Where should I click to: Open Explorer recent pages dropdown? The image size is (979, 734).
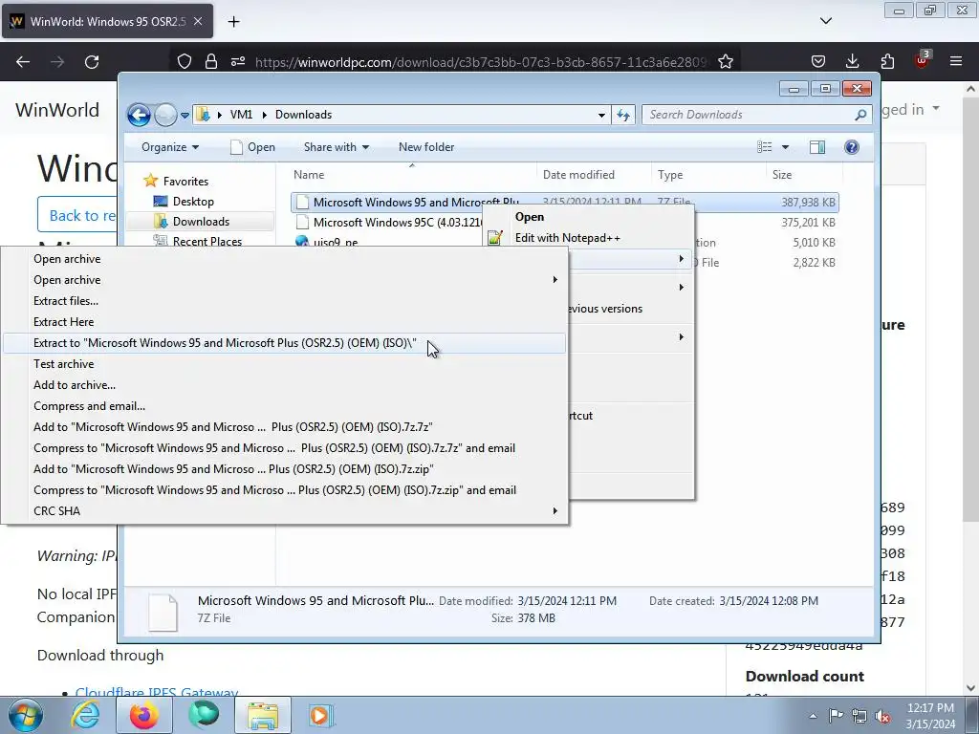pyautogui.click(x=185, y=116)
